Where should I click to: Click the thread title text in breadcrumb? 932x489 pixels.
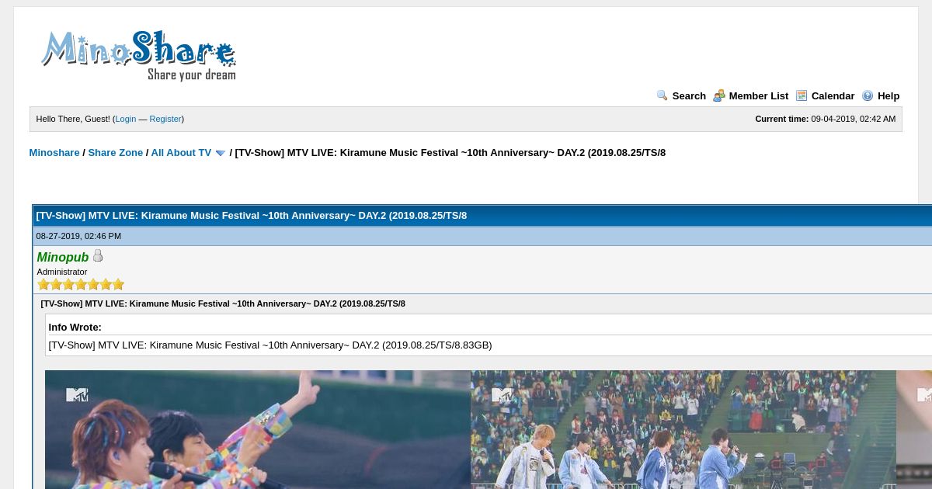tap(450, 153)
